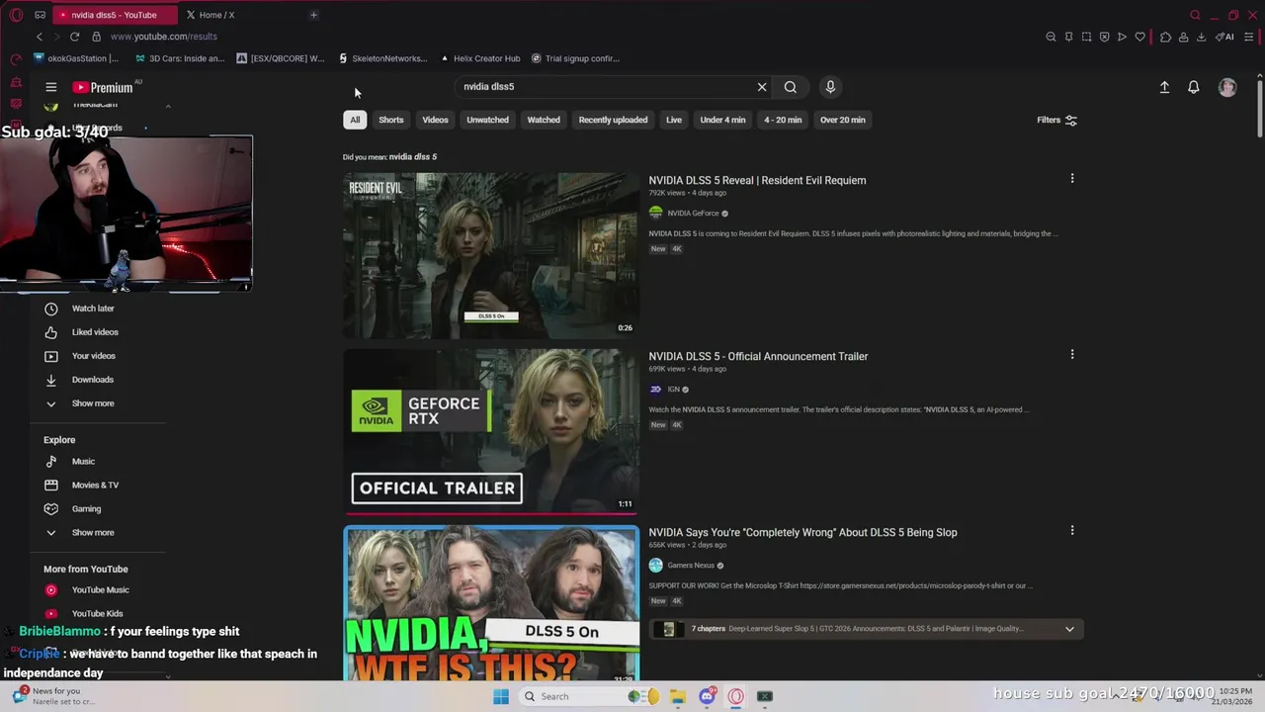
Task: Open the NVIDIA GeForce channel
Action: pyautogui.click(x=693, y=214)
